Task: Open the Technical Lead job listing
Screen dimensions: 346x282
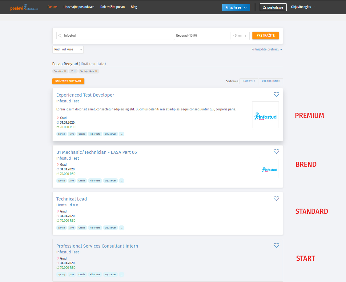Action: tap(71, 199)
